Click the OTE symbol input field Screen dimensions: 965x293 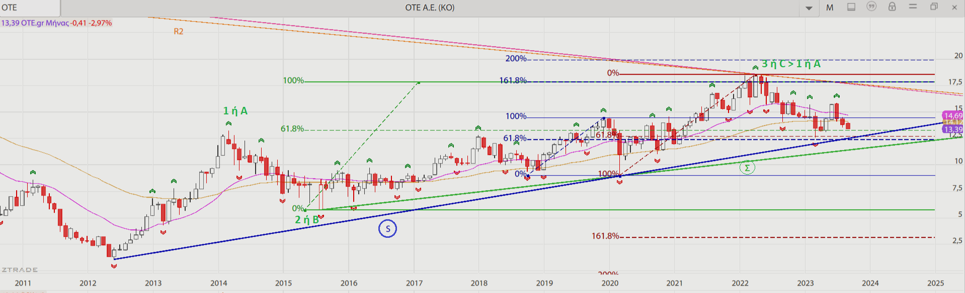pos(30,8)
